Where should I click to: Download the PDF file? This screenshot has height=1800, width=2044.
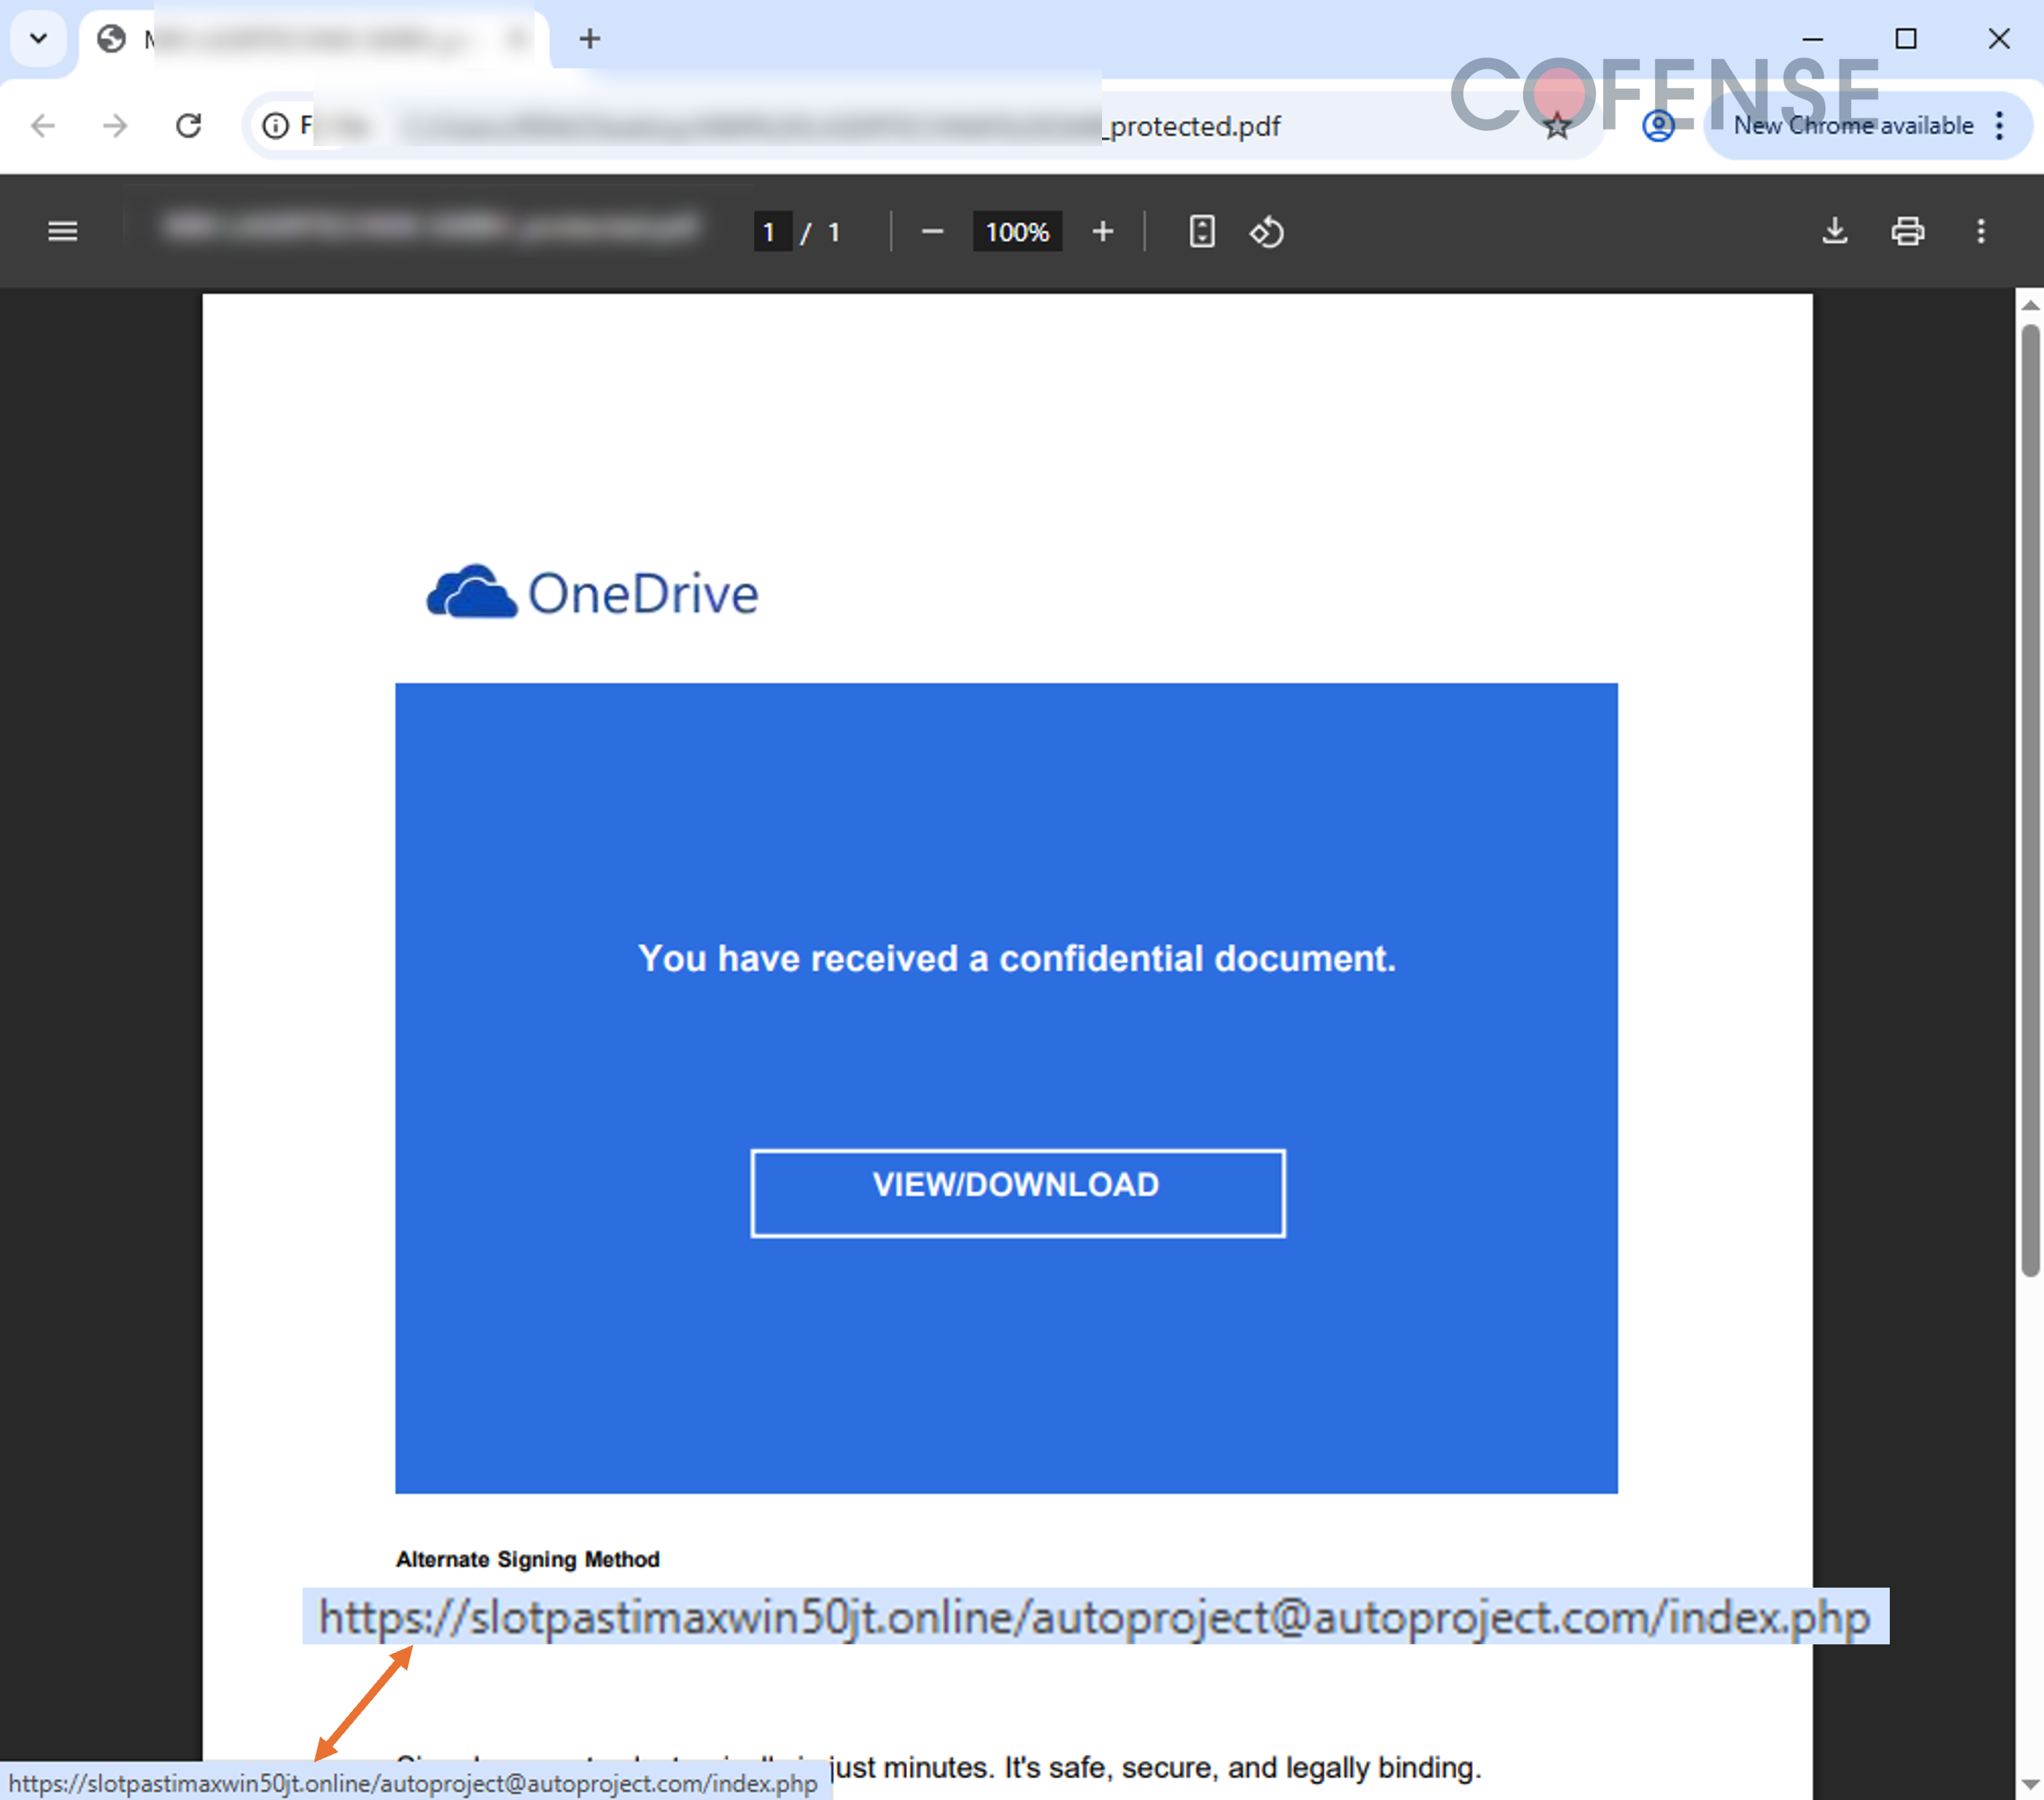pyautogui.click(x=1835, y=232)
